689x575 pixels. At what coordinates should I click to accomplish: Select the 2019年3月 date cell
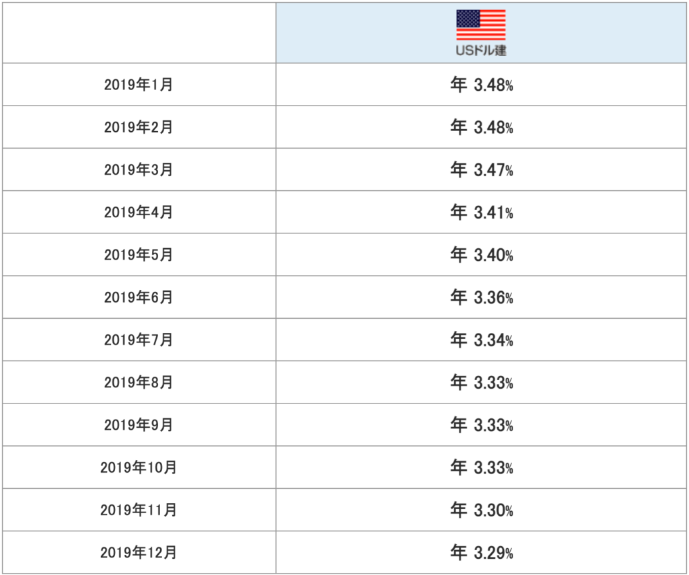(139, 169)
